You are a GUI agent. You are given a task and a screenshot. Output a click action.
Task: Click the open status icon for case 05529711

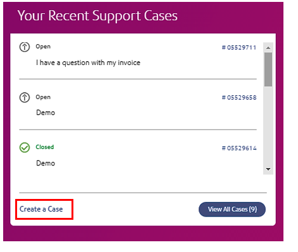point(25,47)
